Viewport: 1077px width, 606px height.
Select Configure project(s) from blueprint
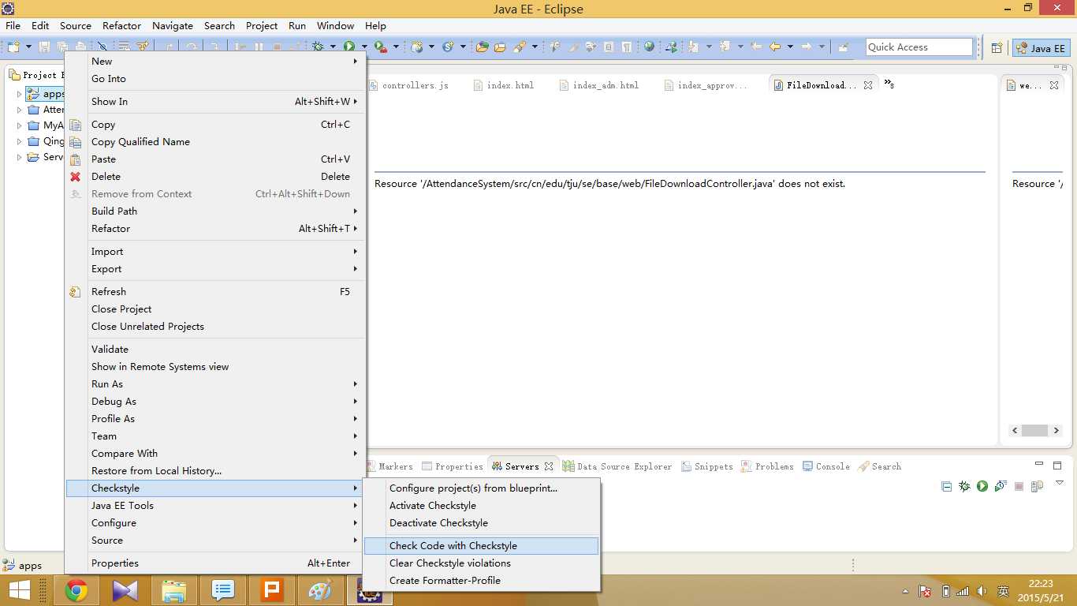(481, 488)
